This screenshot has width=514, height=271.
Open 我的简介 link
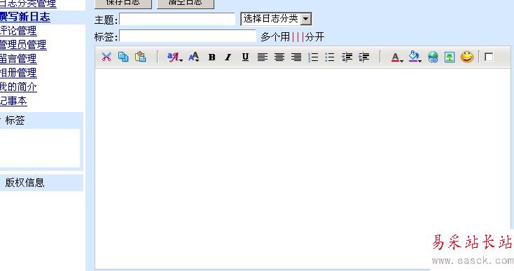(x=18, y=87)
